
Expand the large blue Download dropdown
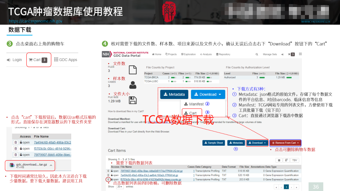click(208, 94)
